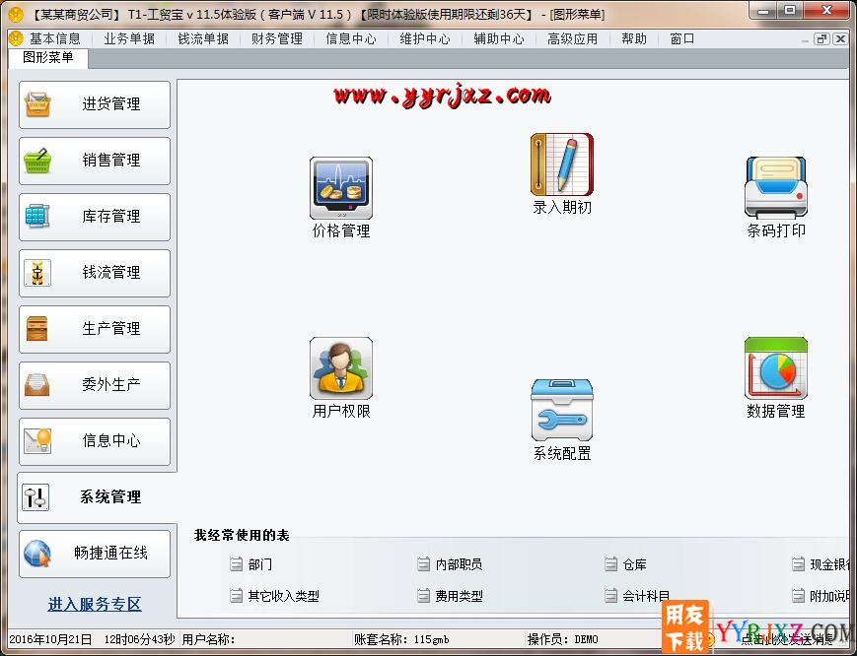Open 畅捷通在线 from the sidebar

tap(94, 553)
